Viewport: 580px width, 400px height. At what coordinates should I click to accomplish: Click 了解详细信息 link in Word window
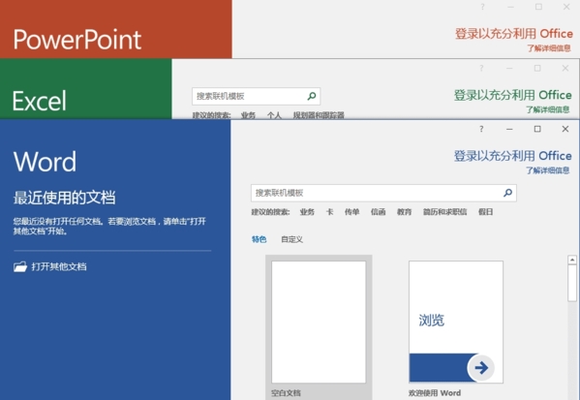coord(547,170)
